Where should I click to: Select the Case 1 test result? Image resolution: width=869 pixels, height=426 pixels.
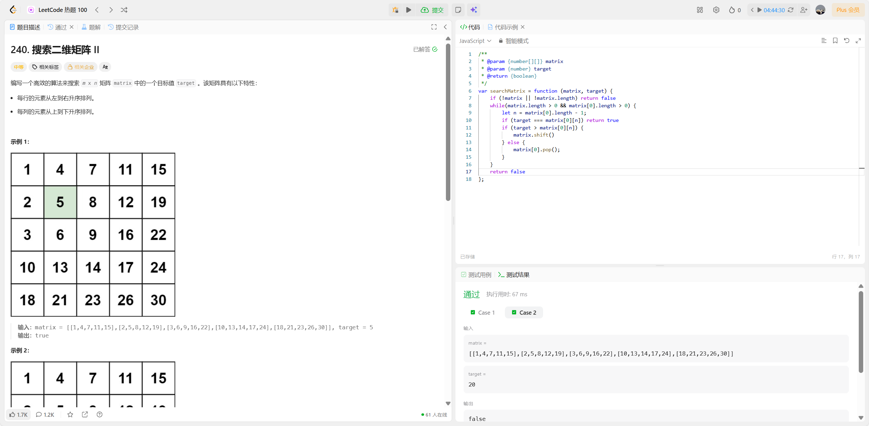point(482,312)
